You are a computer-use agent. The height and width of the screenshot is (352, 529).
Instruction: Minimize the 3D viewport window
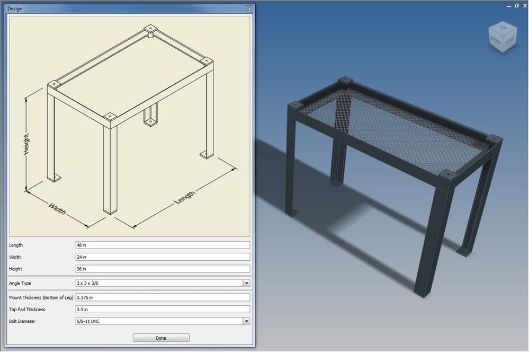pyautogui.click(x=509, y=6)
